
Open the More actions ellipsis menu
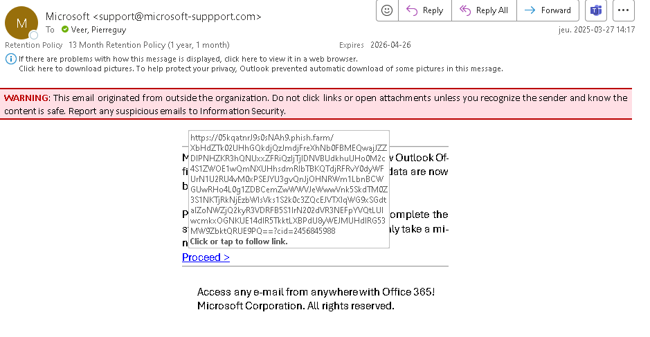click(x=623, y=10)
